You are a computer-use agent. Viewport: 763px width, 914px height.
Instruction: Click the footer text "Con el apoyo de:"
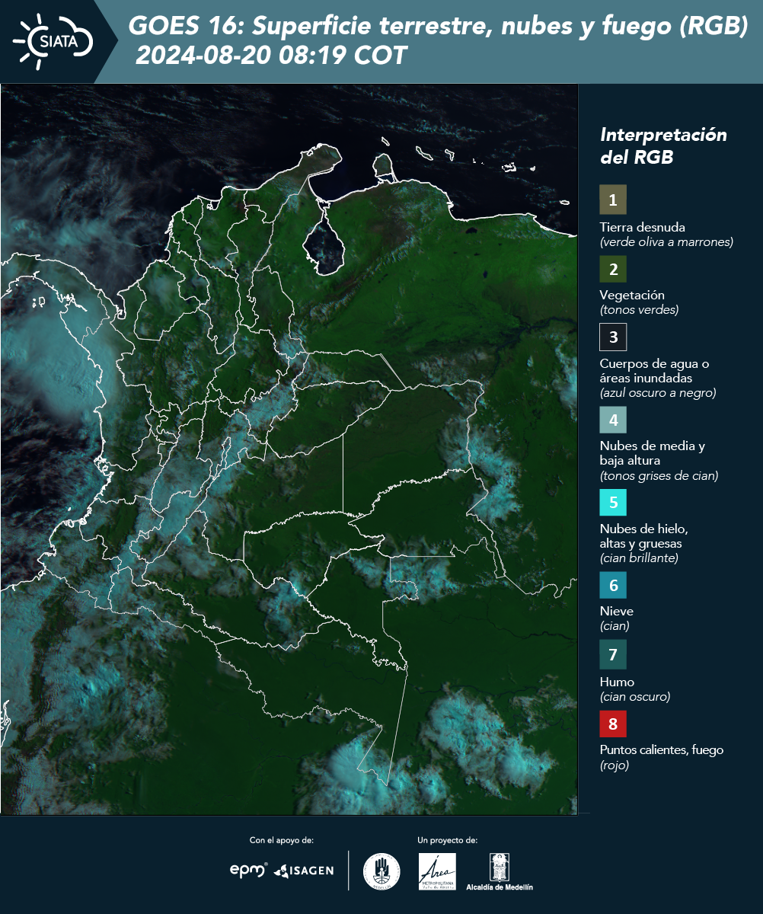point(282,840)
